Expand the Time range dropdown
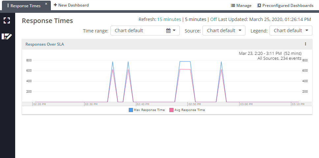The height and width of the screenshot is (158, 319). [x=145, y=31]
